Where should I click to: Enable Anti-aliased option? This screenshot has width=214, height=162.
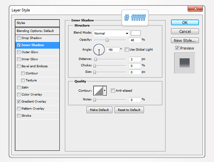coord(113,91)
